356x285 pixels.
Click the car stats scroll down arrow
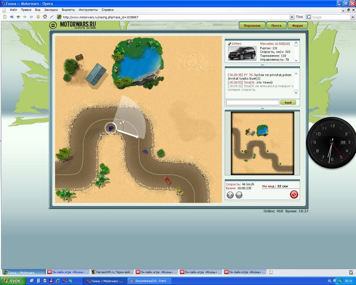(296, 61)
